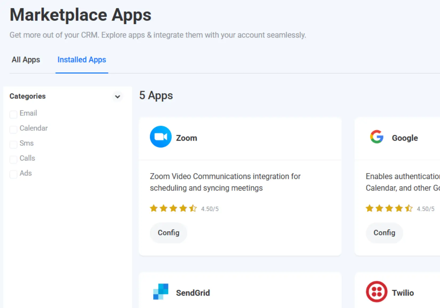Click the Ads category label

pyautogui.click(x=26, y=173)
